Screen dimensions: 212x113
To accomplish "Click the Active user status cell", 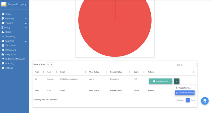I will (x=92, y=79).
